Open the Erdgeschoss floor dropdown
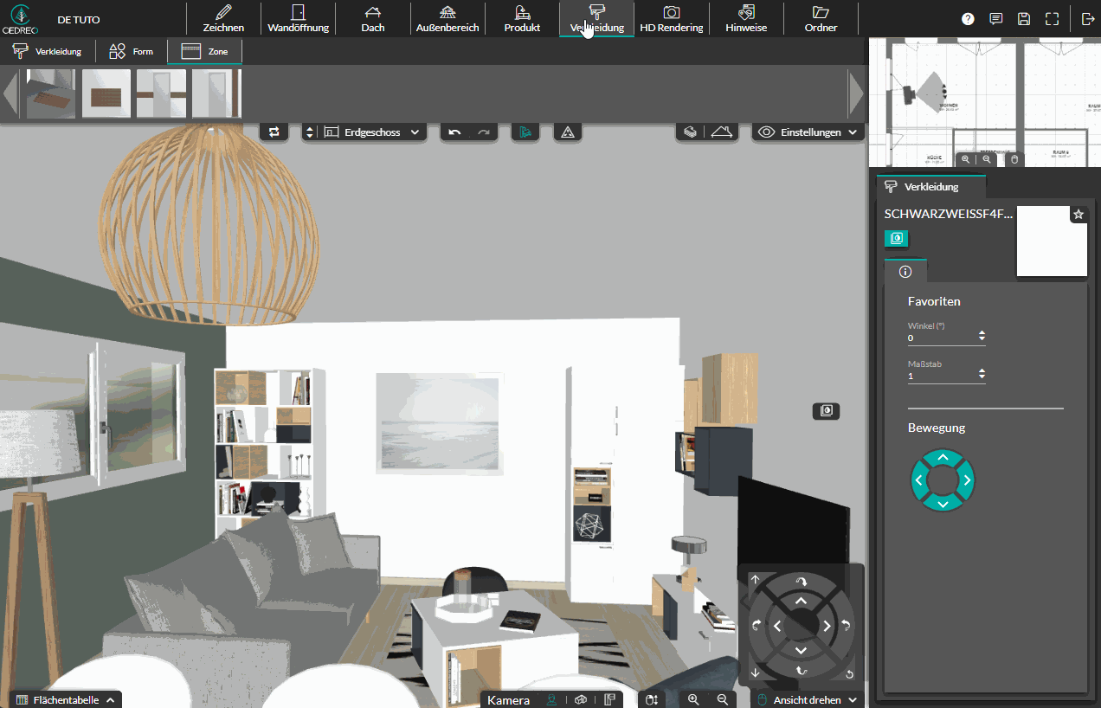The width and height of the screenshot is (1101, 708). (372, 132)
